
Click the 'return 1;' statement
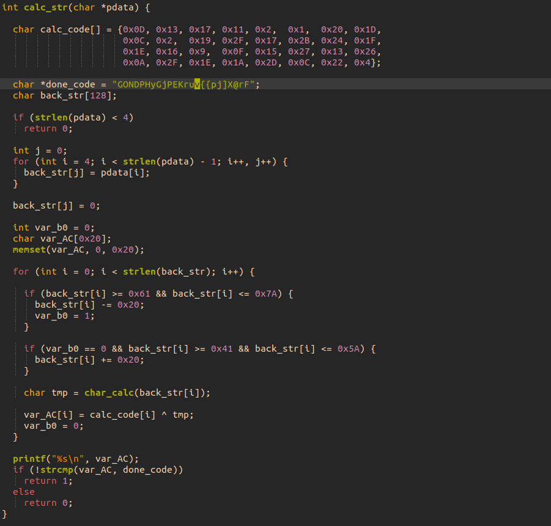(48, 481)
